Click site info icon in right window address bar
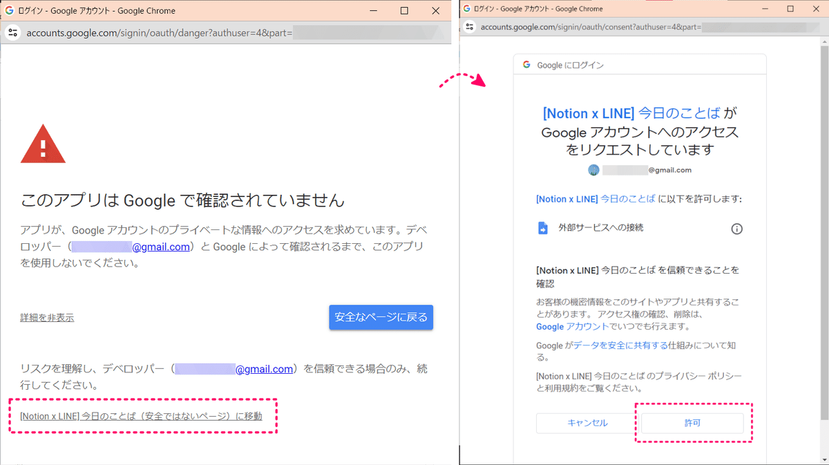 point(470,27)
